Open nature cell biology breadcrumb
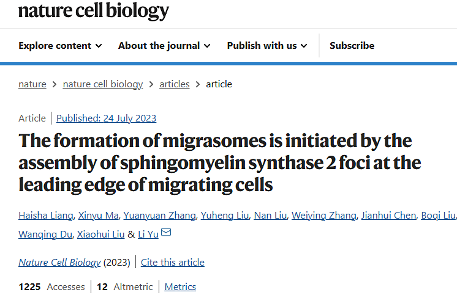Image resolution: width=457 pixels, height=298 pixels. (103, 84)
